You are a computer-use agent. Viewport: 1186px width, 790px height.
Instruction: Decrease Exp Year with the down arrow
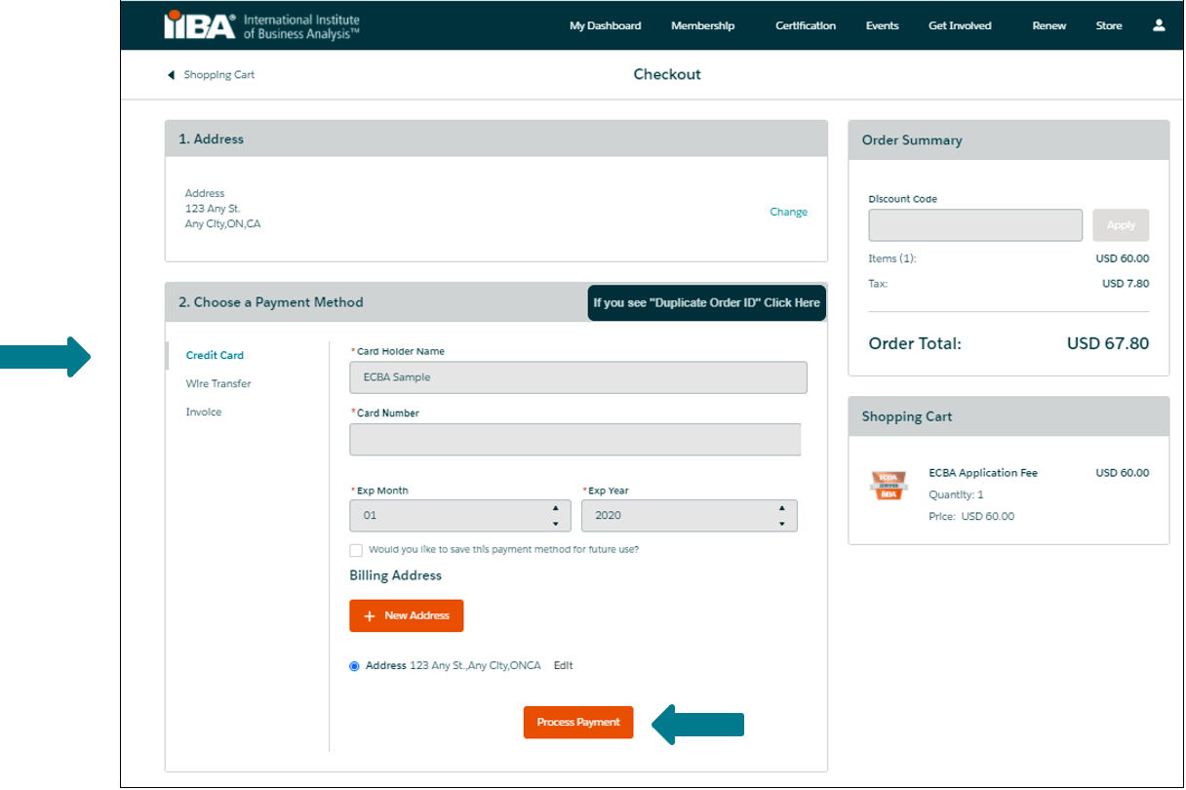click(x=781, y=524)
